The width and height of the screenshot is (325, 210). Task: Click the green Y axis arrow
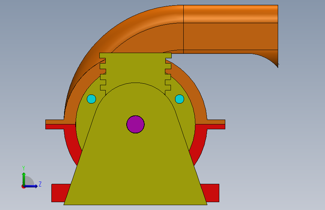tap(24, 179)
